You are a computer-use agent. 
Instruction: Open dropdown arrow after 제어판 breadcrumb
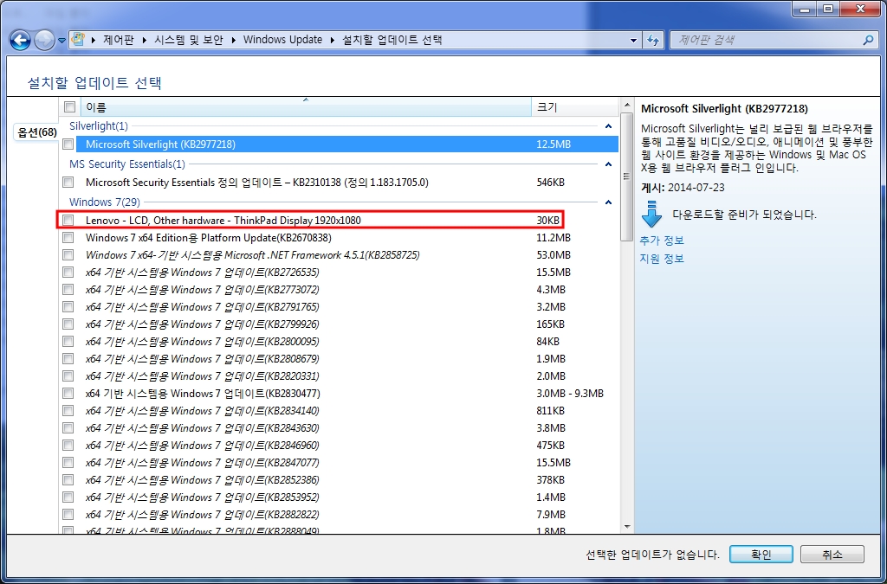(x=145, y=40)
